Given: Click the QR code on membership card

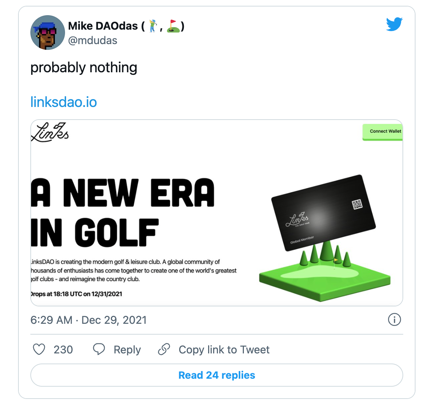Looking at the screenshot, I should pyautogui.click(x=357, y=204).
